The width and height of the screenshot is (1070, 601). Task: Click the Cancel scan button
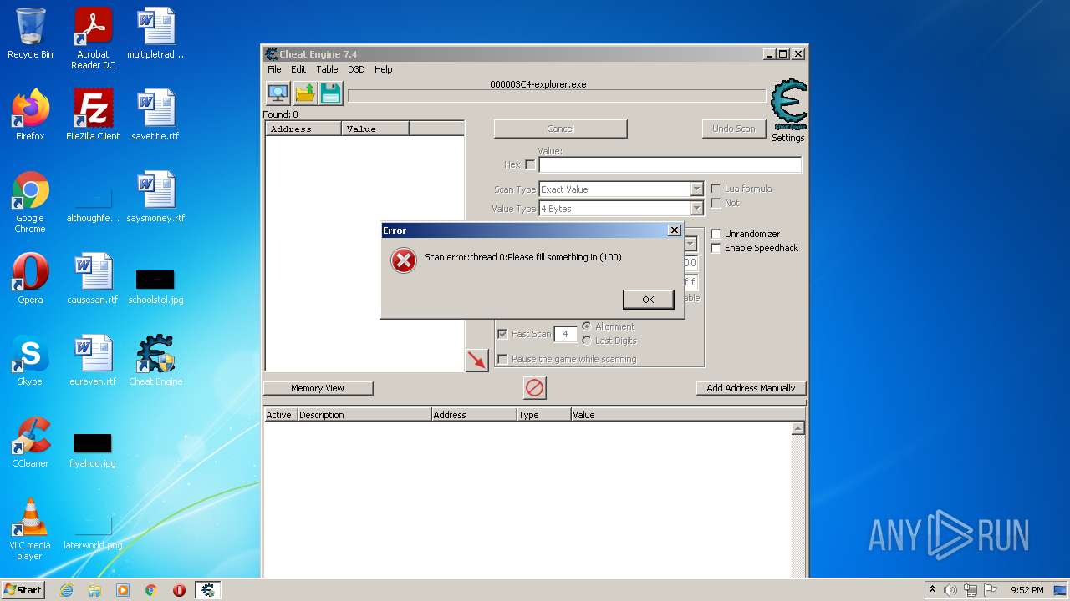(x=560, y=129)
